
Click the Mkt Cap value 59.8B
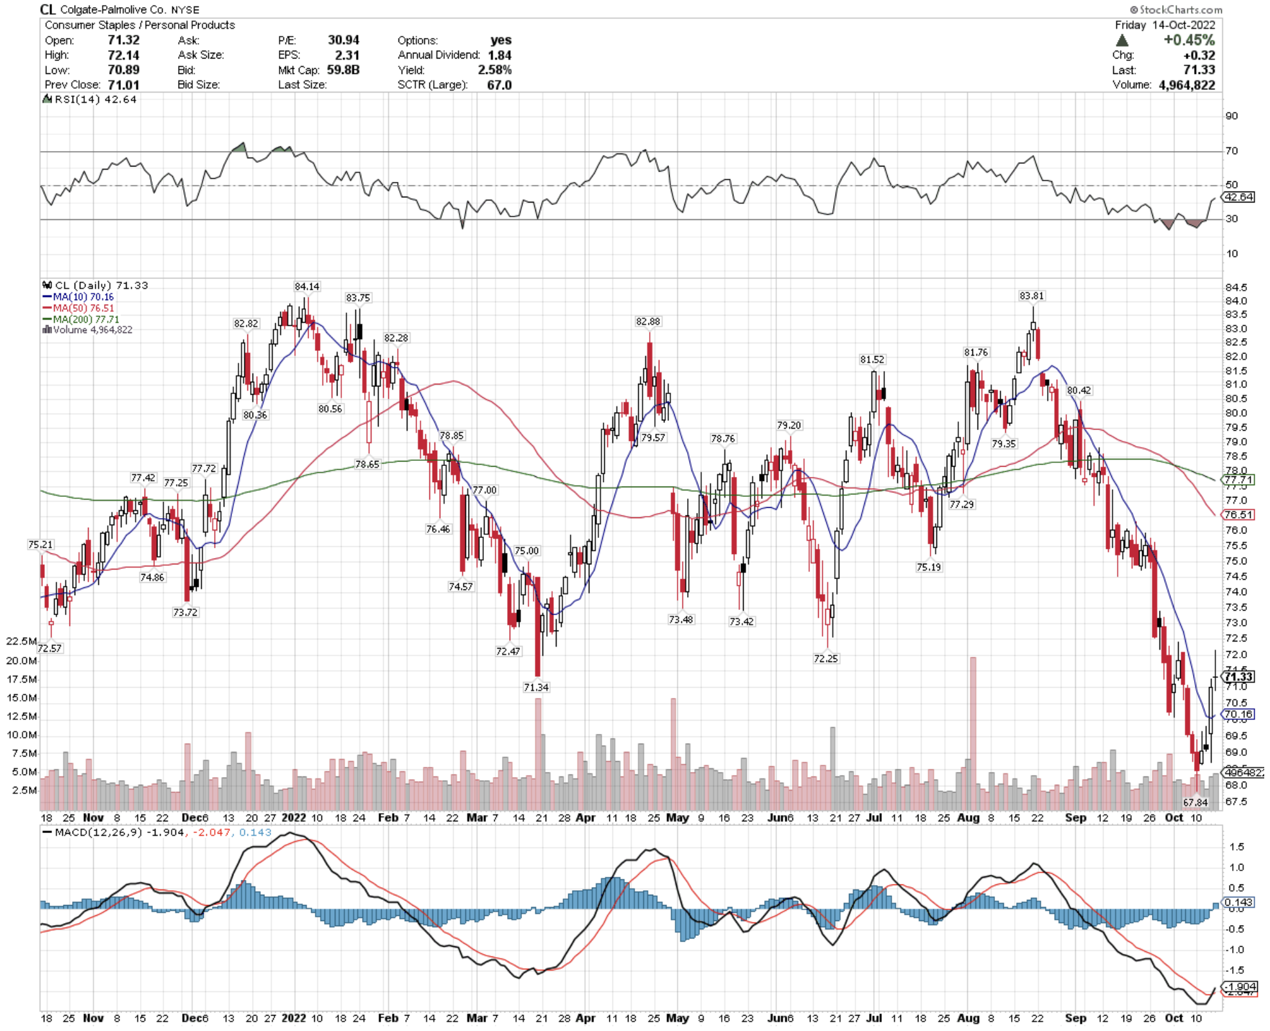[343, 70]
